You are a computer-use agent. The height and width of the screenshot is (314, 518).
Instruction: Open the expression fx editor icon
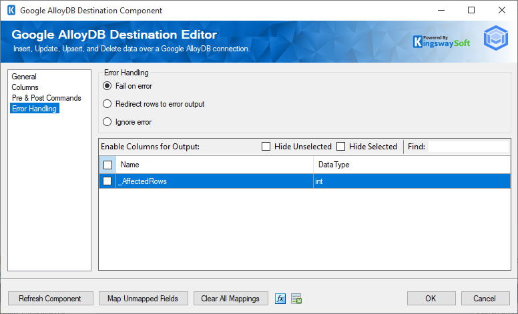pyautogui.click(x=280, y=299)
